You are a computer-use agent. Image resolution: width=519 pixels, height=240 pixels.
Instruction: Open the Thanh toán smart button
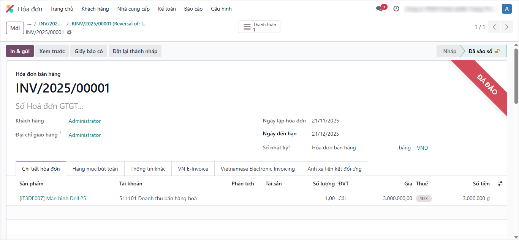259,27
